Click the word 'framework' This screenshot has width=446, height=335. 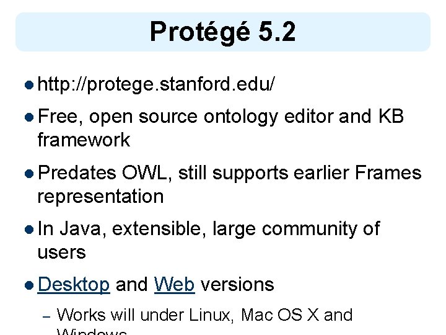tap(84, 140)
